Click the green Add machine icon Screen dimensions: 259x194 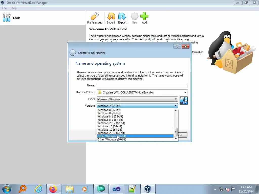144,18
